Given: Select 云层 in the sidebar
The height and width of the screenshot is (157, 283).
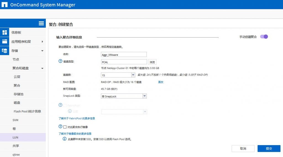Looking at the screenshot, I should coord(17,77).
